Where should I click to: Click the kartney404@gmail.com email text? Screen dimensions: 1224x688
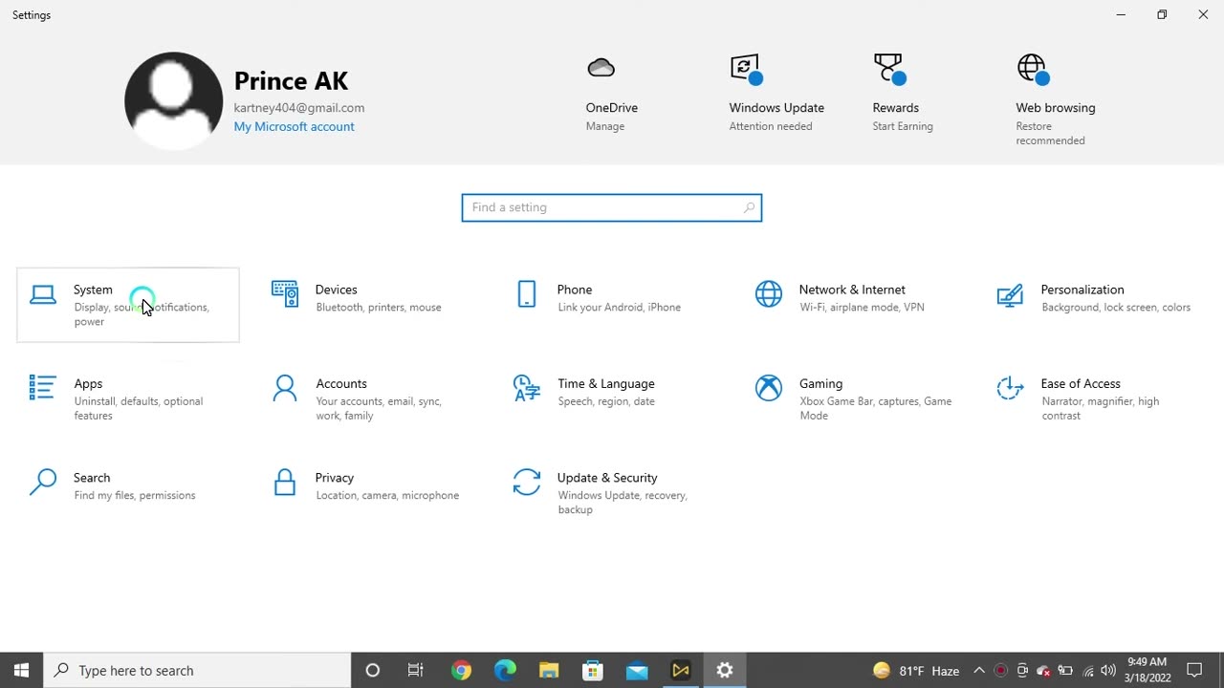coord(299,108)
